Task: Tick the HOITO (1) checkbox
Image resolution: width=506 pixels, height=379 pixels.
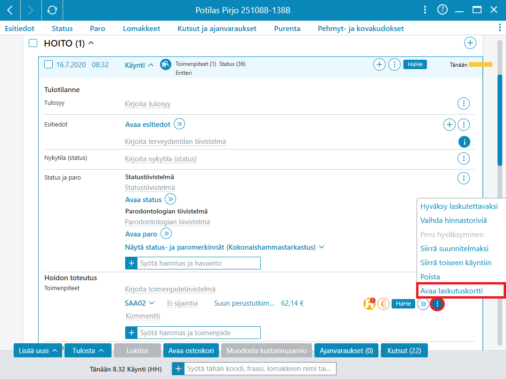Action: coord(33,43)
